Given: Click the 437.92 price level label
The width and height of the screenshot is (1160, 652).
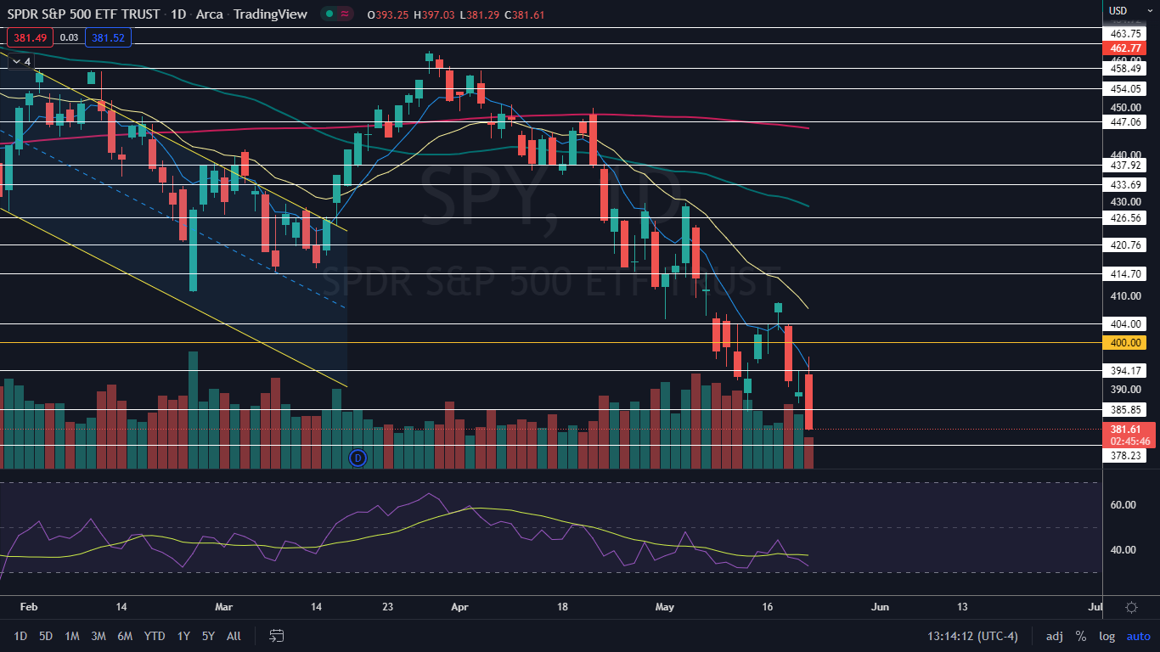Looking at the screenshot, I should pos(1125,166).
